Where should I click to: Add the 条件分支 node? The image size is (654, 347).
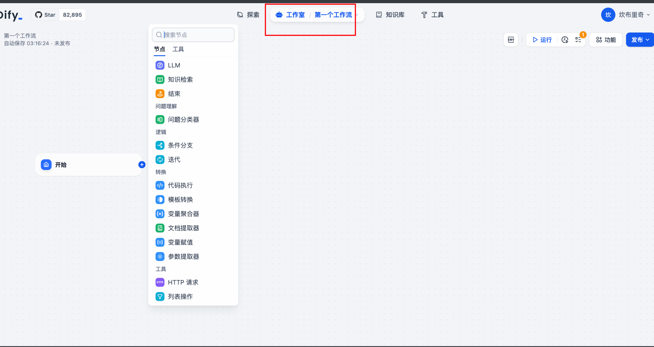[180, 145]
